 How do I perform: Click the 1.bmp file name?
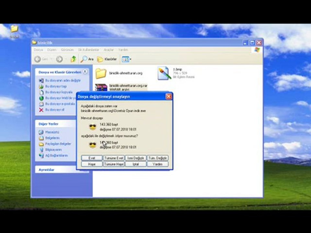(177, 69)
